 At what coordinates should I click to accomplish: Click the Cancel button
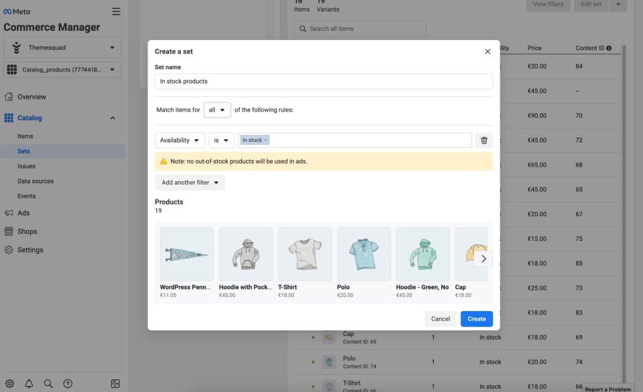point(440,319)
